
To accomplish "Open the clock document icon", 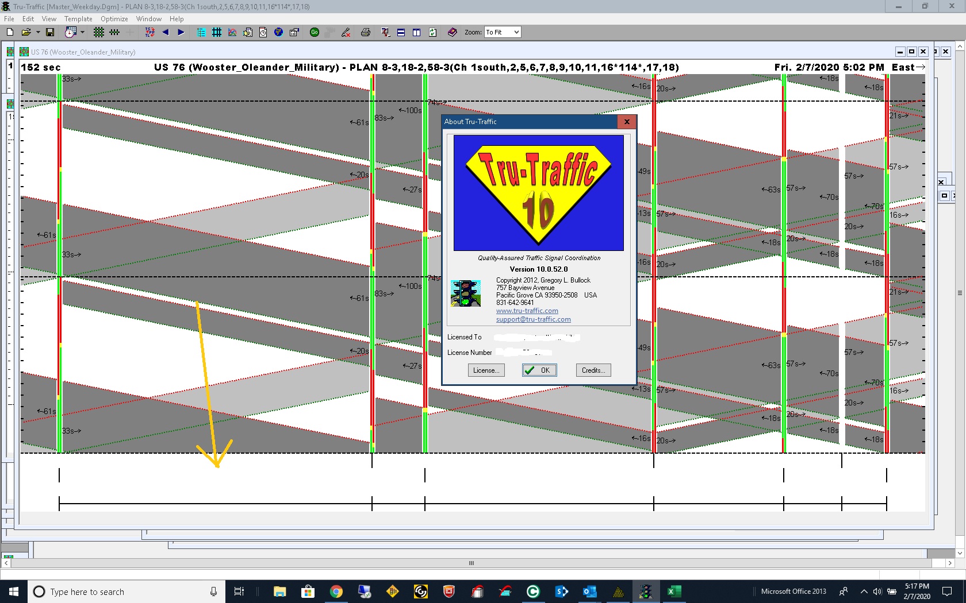I will pyautogui.click(x=263, y=32).
